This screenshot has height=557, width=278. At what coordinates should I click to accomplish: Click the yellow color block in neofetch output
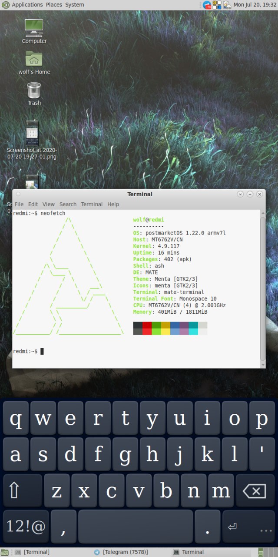(x=165, y=332)
